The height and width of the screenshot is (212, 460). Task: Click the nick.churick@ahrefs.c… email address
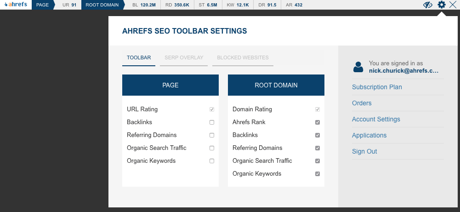click(x=403, y=71)
